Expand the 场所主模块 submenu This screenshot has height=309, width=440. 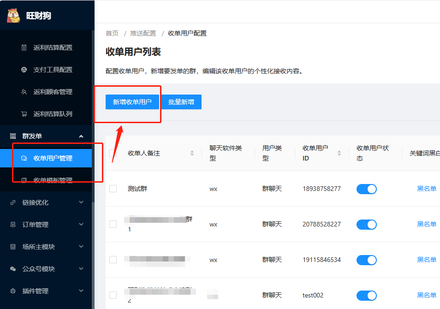coord(81,247)
